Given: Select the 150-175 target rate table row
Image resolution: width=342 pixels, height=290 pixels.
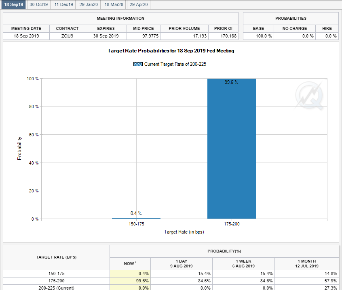Looking at the screenshot, I should click(x=56, y=273).
